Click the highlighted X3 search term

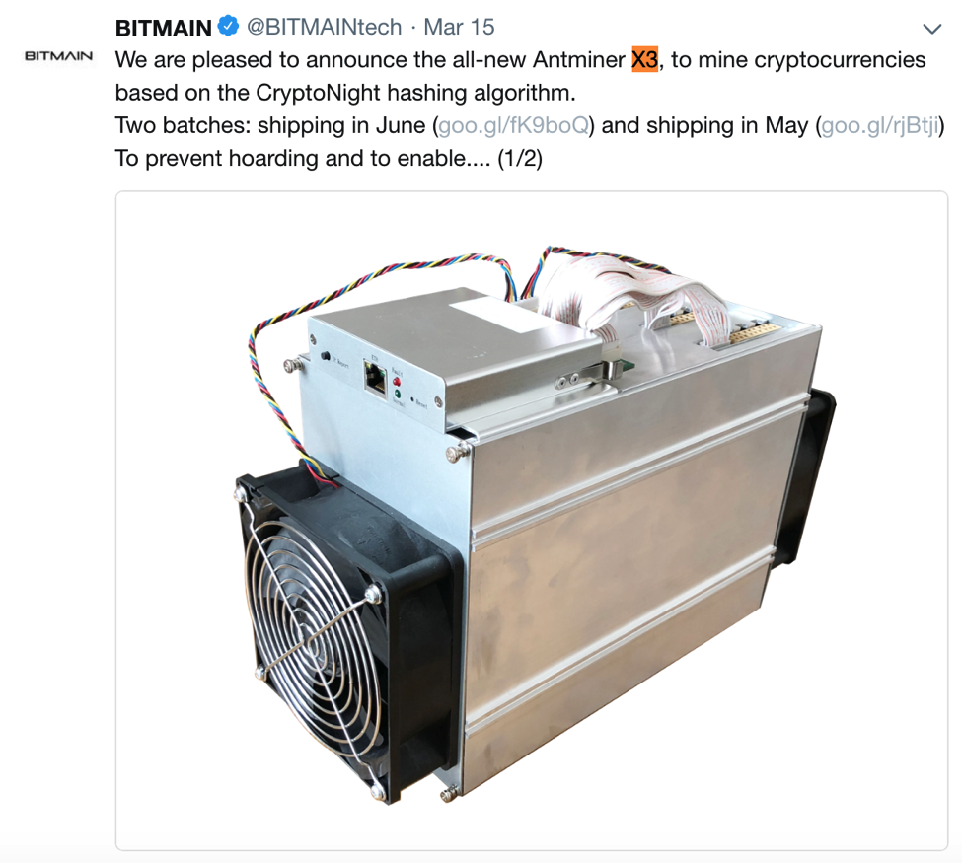click(645, 60)
